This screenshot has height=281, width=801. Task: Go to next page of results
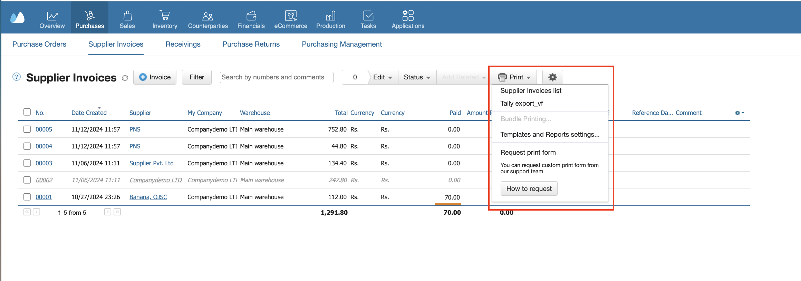(108, 212)
